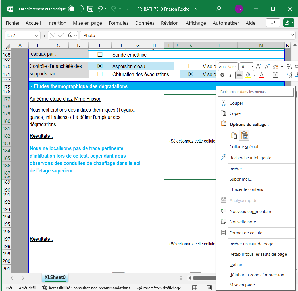Click the formula bar containing Photo
Viewport: 298px width, 291px height.
(x=187, y=35)
